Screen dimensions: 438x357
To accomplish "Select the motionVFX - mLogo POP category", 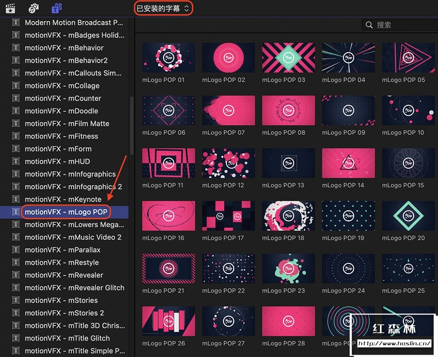I will (x=64, y=212).
